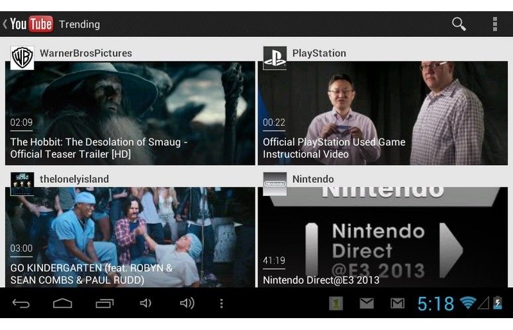The width and height of the screenshot is (513, 330).
Task: Open the PlayStation channel logo icon
Action: click(275, 58)
